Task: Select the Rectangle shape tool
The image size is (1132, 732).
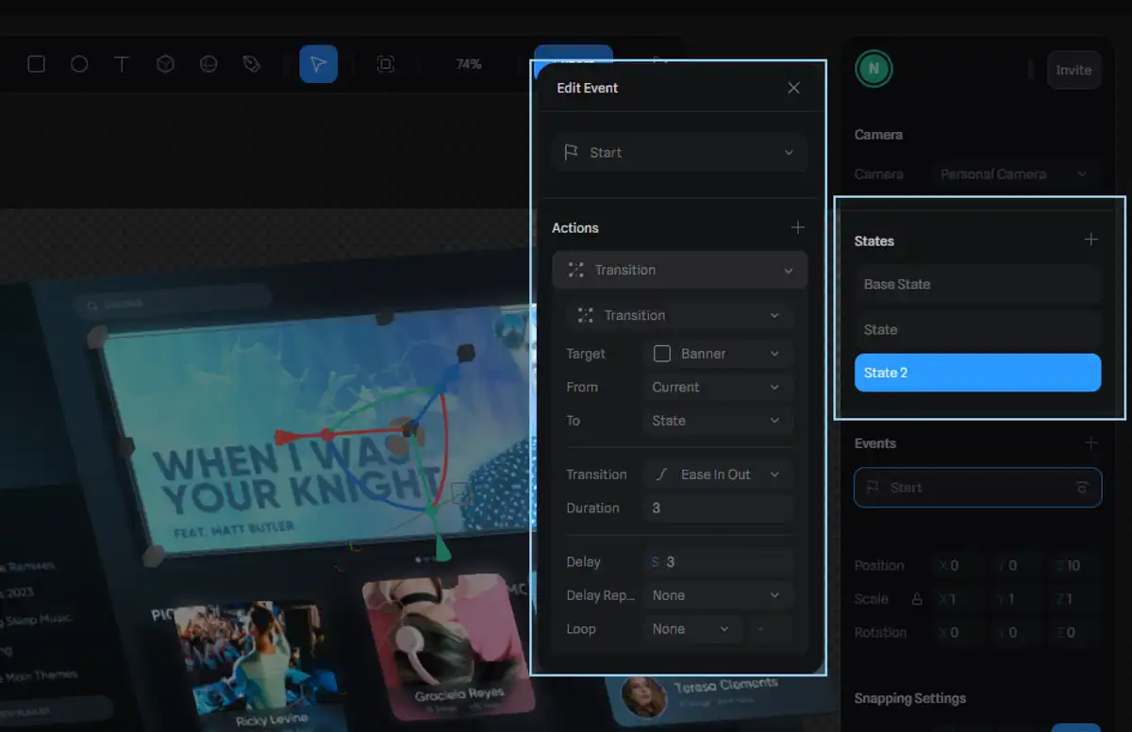Action: click(x=36, y=64)
